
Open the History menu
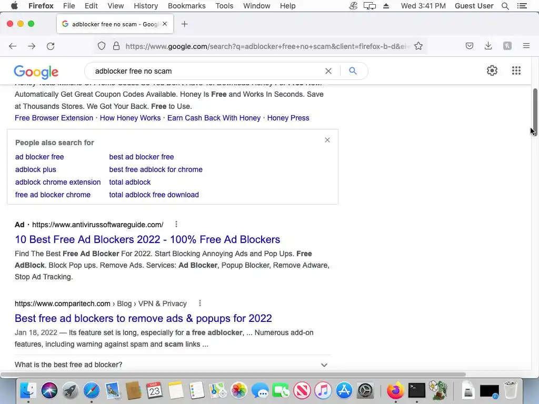[x=146, y=6]
